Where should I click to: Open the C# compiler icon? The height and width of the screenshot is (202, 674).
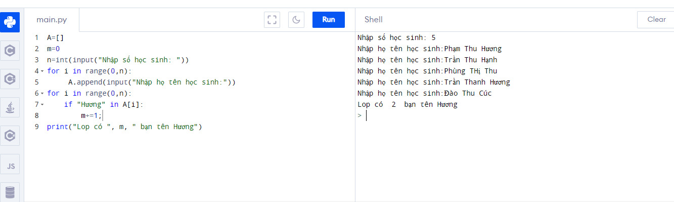point(10,136)
